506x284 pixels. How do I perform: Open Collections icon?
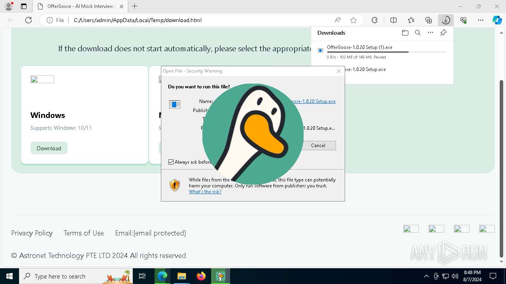pyautogui.click(x=429, y=20)
